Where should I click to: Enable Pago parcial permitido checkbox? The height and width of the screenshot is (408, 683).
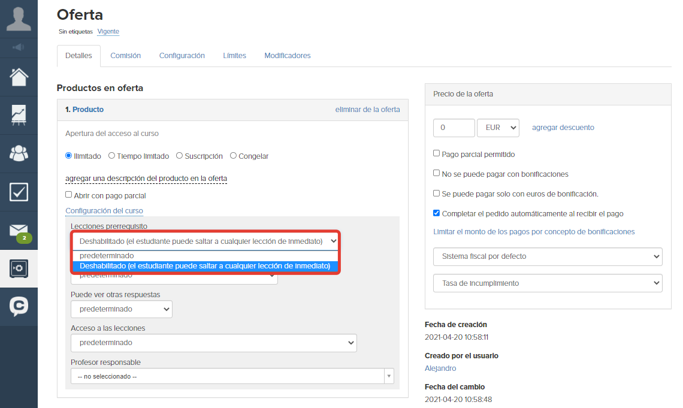pos(436,153)
